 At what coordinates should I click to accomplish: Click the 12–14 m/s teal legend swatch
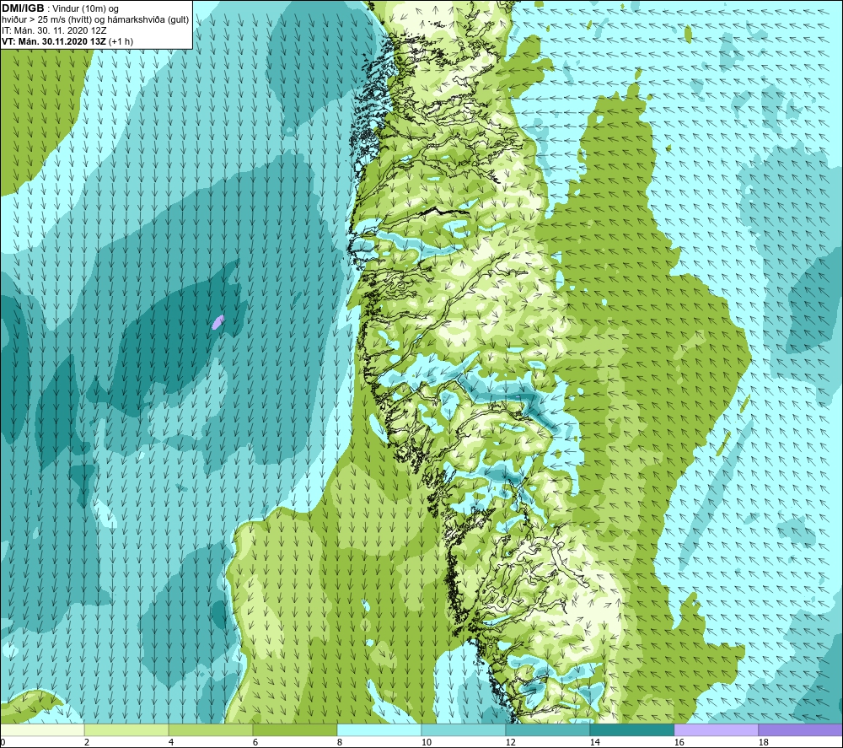click(x=547, y=730)
